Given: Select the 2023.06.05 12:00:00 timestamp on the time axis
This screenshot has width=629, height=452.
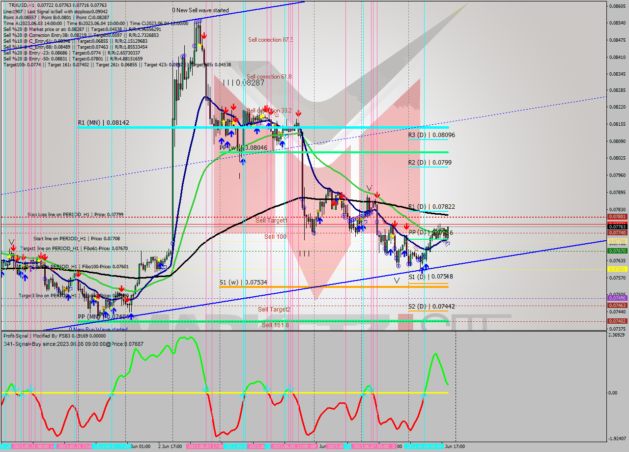Looking at the screenshot, I should click(294, 447).
